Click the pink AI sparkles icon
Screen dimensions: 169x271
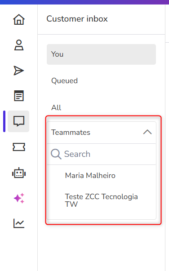[19, 198]
